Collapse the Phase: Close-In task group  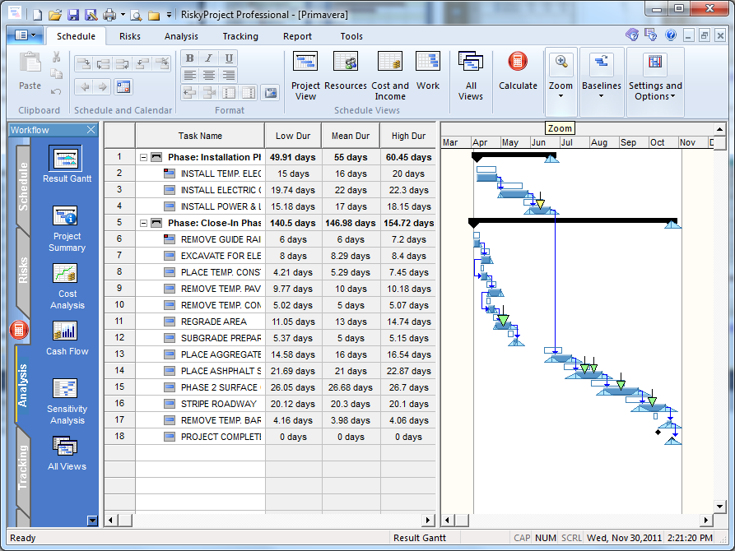[x=144, y=222]
